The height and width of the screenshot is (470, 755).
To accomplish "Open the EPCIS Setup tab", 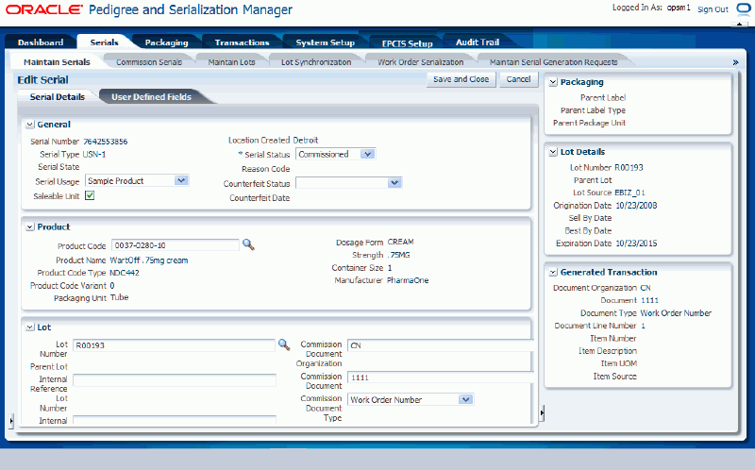I will click(x=407, y=43).
